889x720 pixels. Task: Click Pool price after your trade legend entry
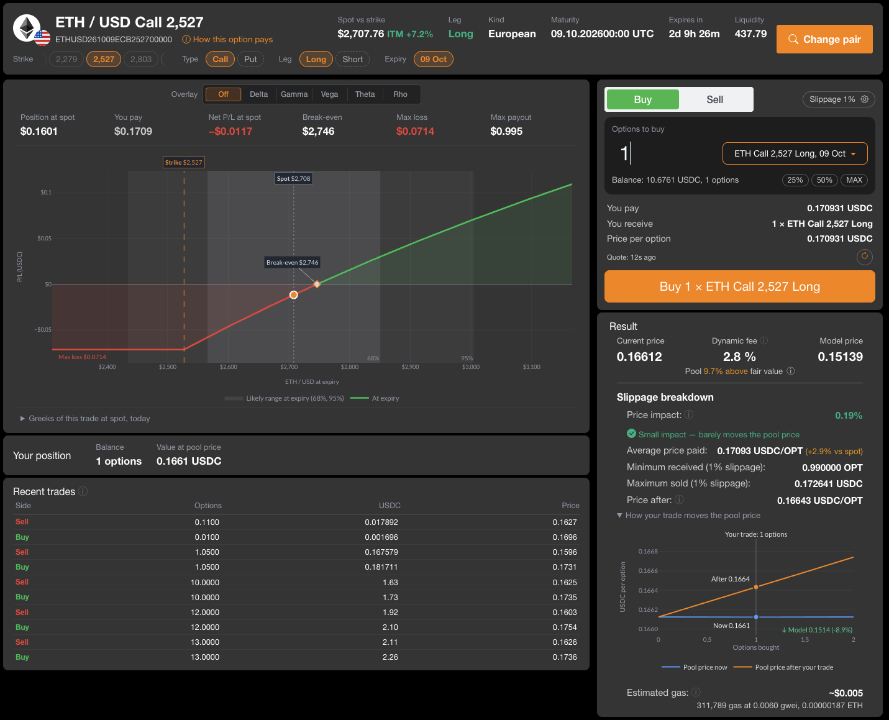783,667
